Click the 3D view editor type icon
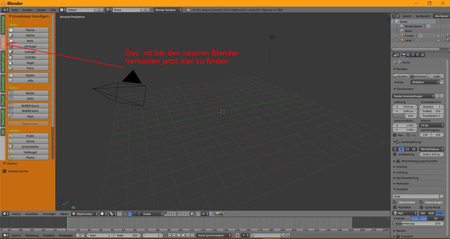The height and width of the screenshot is (239, 450). (5, 214)
